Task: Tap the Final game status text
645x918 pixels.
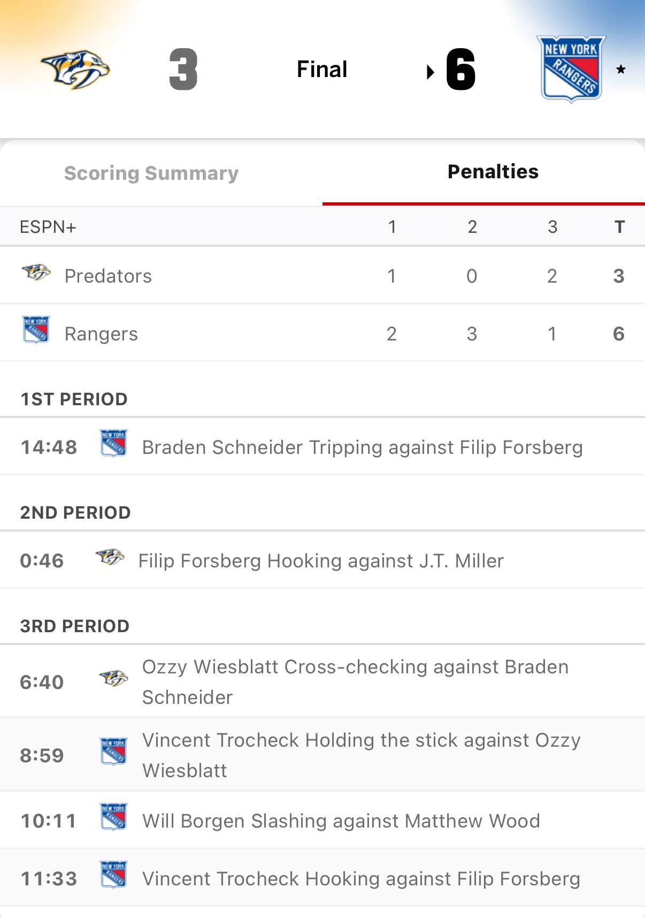Action: pyautogui.click(x=322, y=69)
